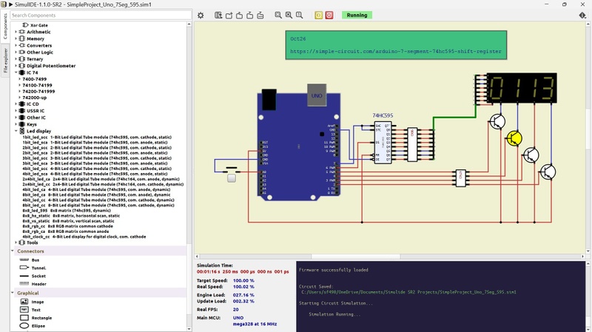Click the Save Circuit As toolbar icon
This screenshot has height=332, width=592.
coord(250,16)
